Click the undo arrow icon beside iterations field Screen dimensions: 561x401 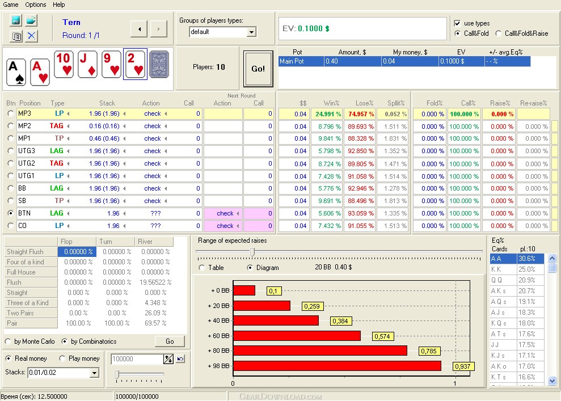pyautogui.click(x=181, y=359)
